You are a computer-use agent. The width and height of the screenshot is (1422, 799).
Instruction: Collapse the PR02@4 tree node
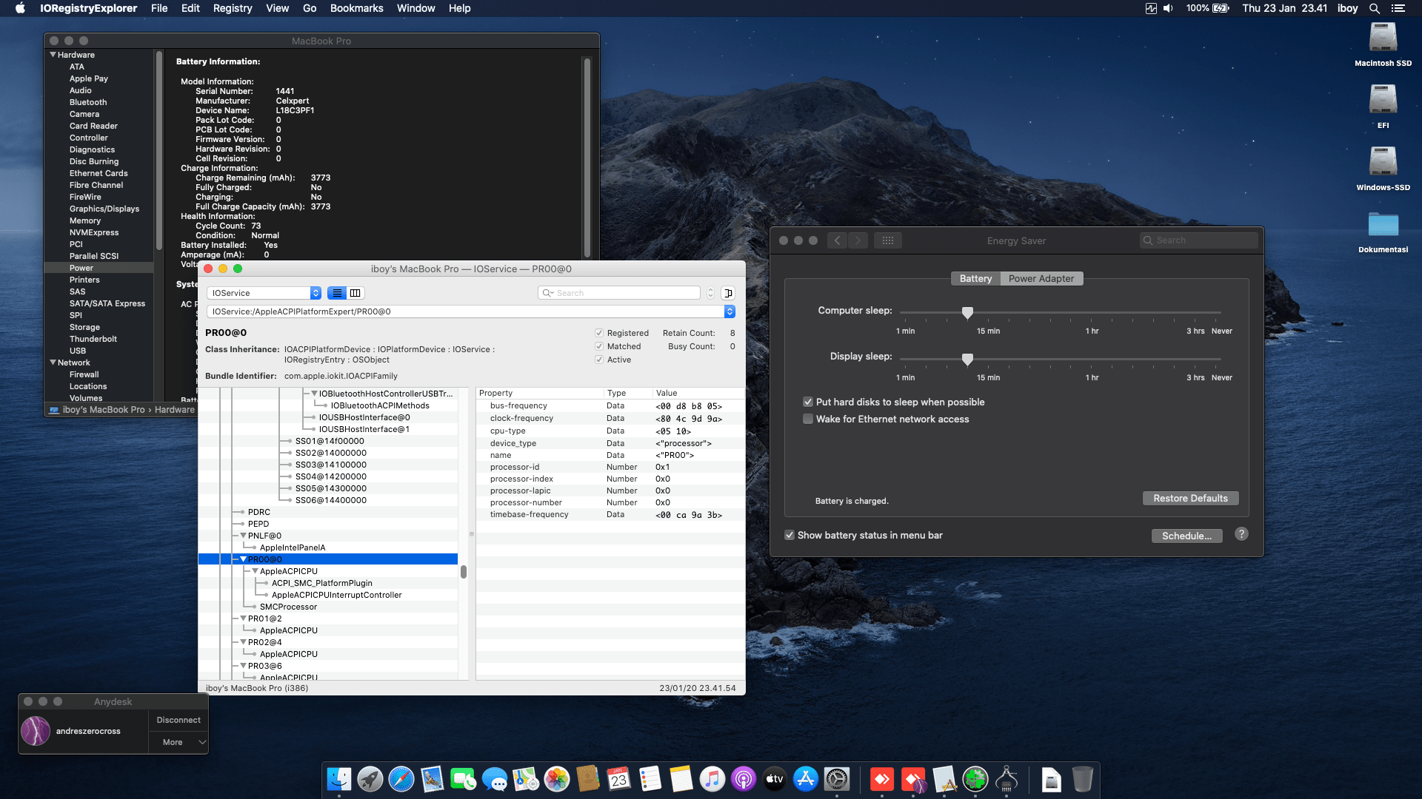click(244, 642)
